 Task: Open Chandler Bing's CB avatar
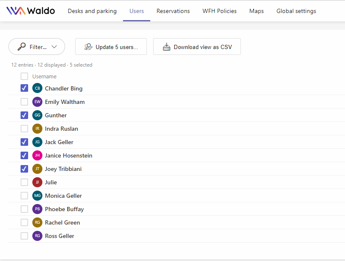(x=37, y=88)
